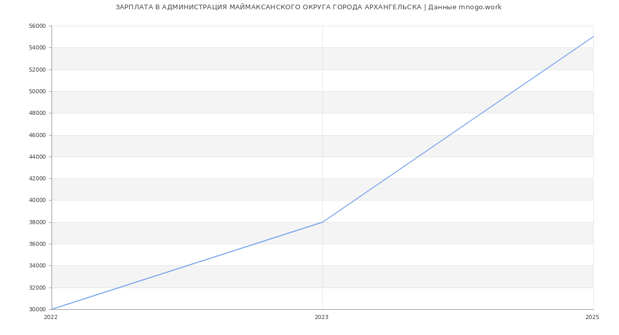
Task: Click the 2025 x-axis label
Action: [x=592, y=317]
